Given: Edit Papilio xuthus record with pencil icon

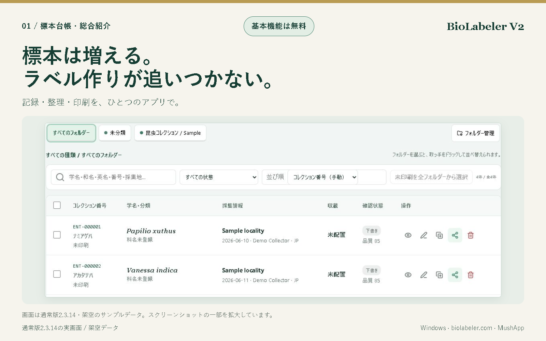Looking at the screenshot, I should [423, 235].
